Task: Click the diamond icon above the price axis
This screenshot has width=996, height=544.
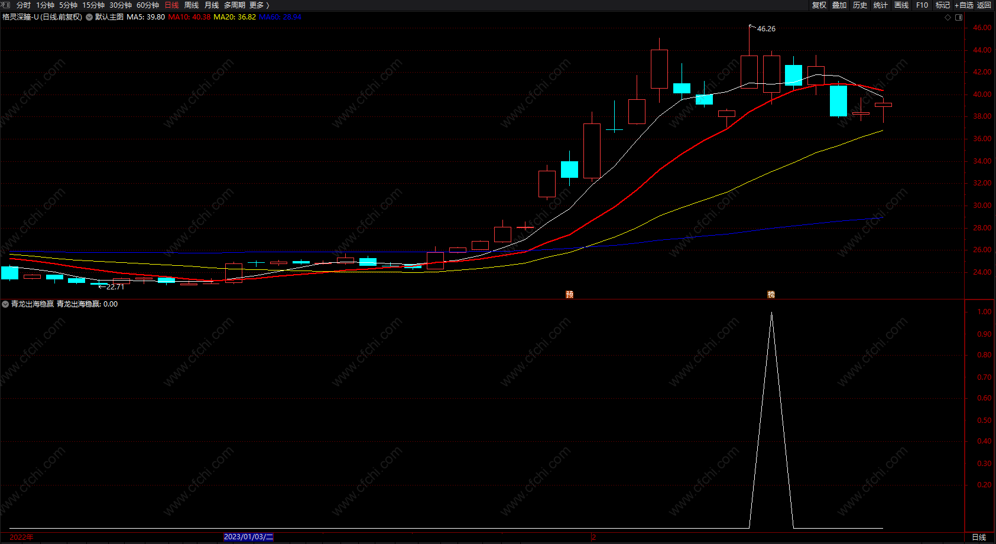Action: 948,17
